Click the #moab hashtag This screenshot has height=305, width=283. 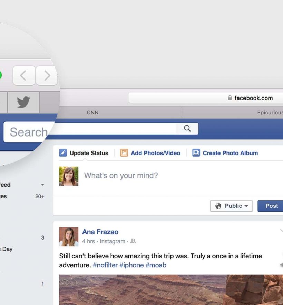pyautogui.click(x=156, y=265)
